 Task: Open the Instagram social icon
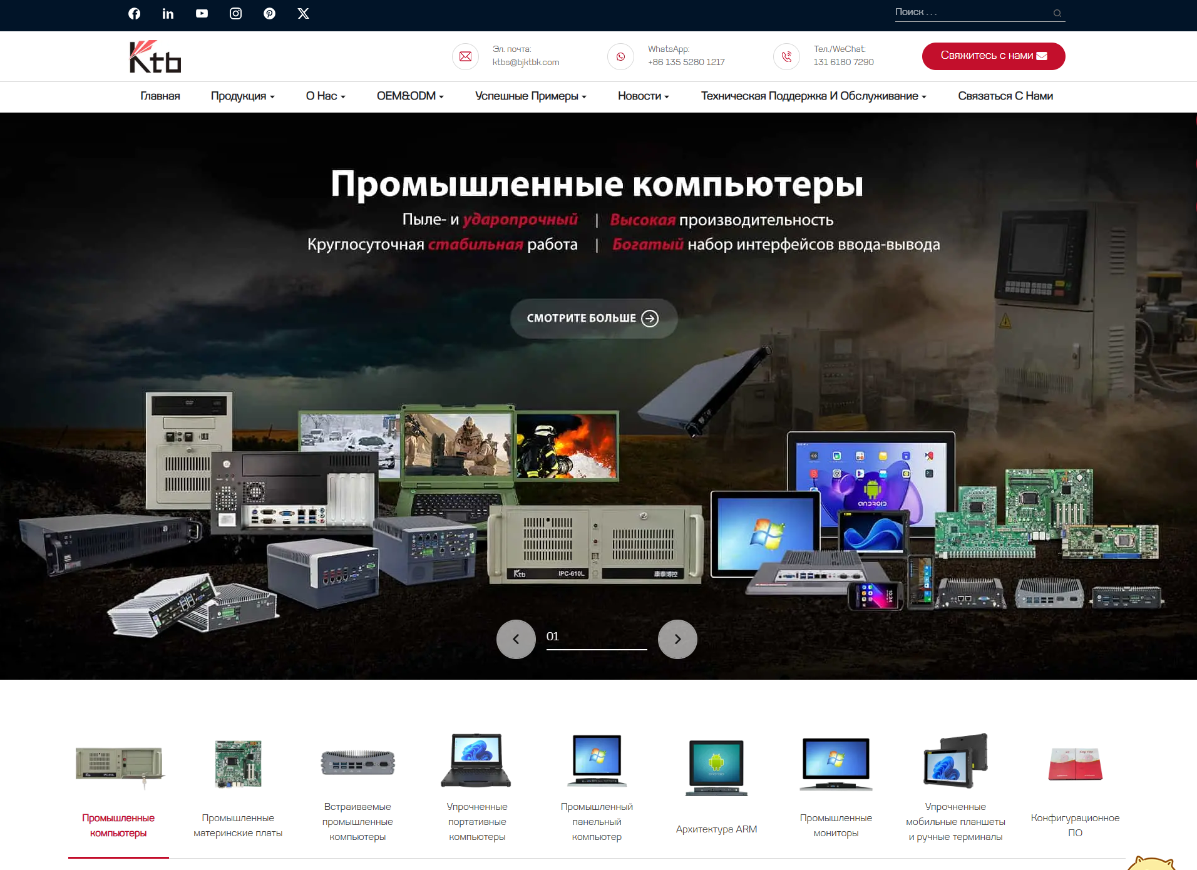click(235, 14)
